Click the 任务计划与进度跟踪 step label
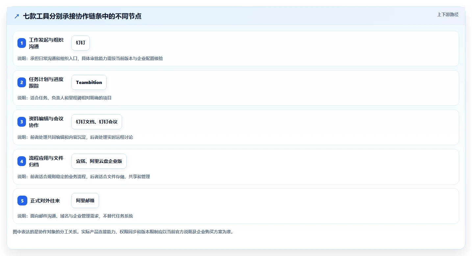This screenshot has height=256, width=472. coord(46,82)
